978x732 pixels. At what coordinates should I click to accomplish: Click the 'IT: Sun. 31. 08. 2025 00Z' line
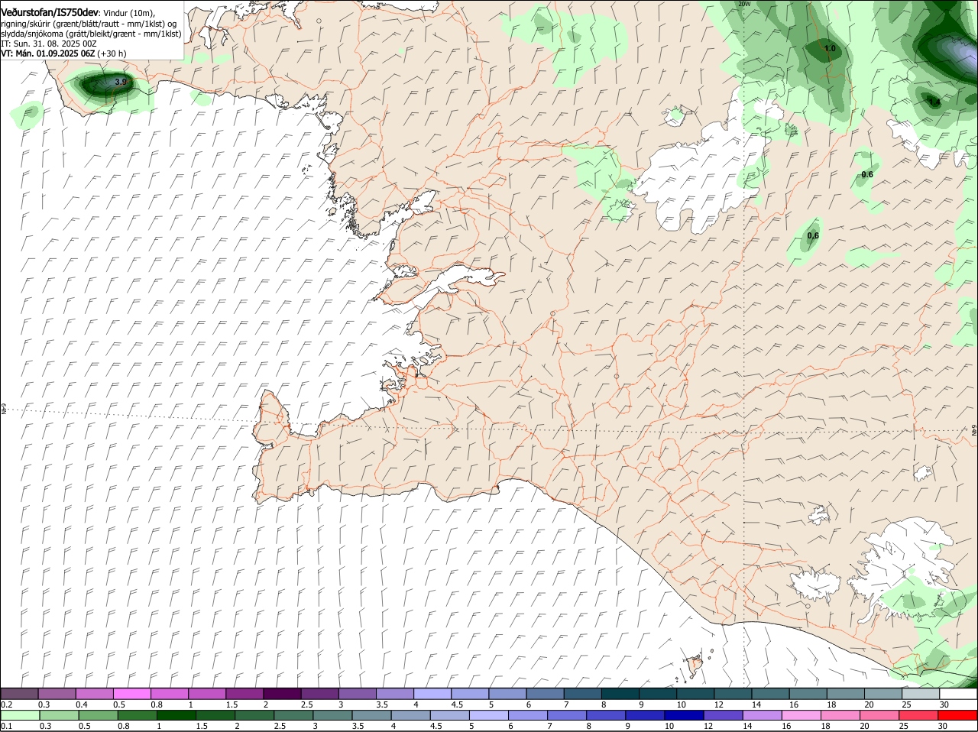click(49, 44)
